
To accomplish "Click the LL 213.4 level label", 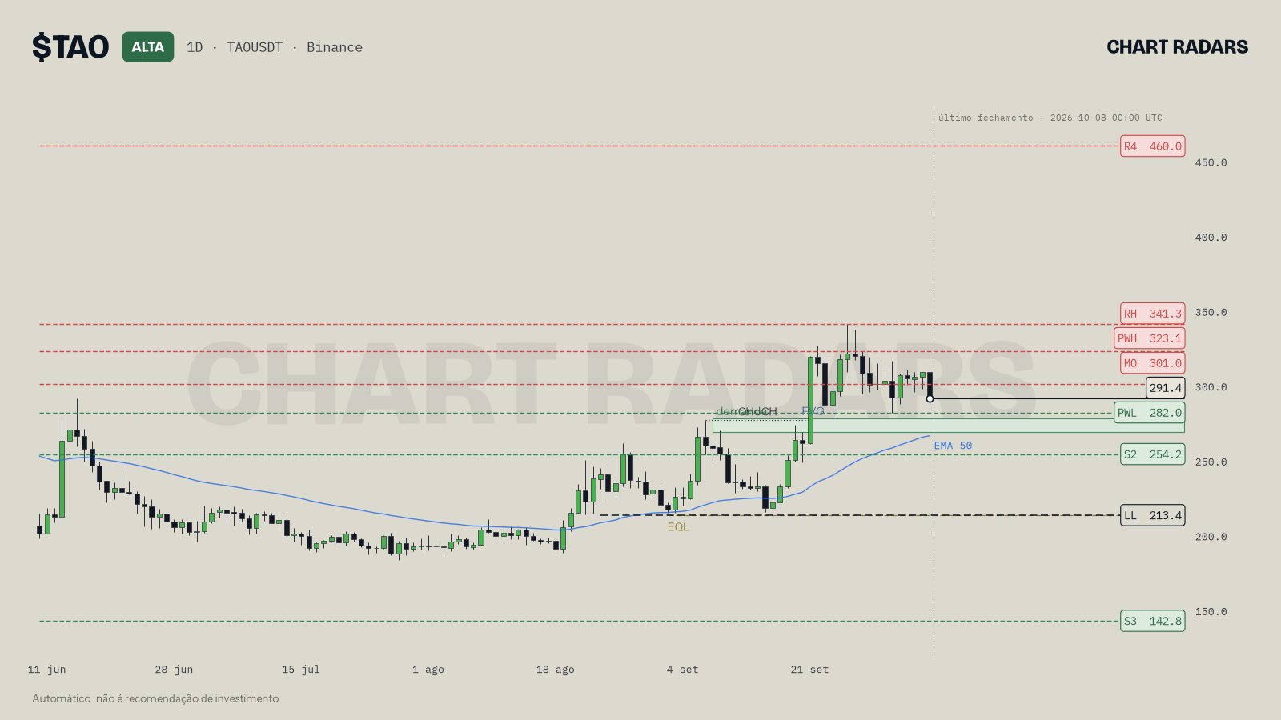I will [1152, 515].
